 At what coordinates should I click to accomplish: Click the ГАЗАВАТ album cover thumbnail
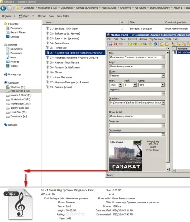[126, 156]
